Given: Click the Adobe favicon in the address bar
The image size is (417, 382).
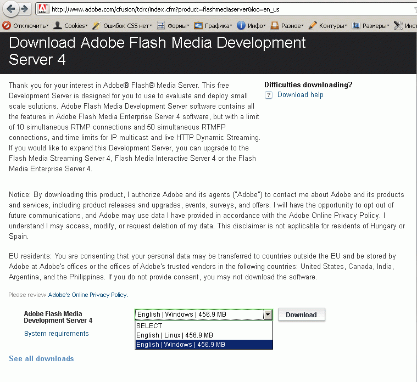Looking at the screenshot, I should 43,9.
